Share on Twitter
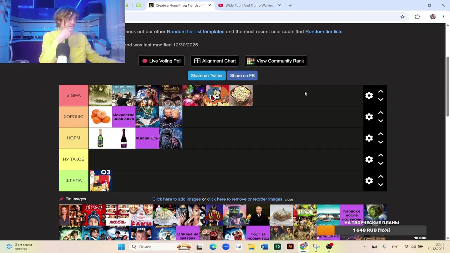Image resolution: width=450 pixels, height=253 pixels. 207,76
